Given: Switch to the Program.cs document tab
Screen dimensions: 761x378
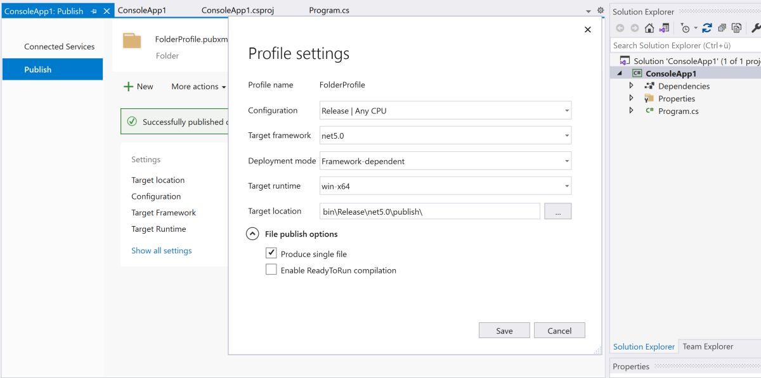Looking at the screenshot, I should tap(329, 11).
